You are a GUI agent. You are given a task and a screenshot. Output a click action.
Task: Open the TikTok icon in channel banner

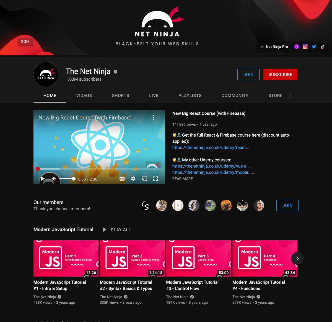[x=322, y=47]
